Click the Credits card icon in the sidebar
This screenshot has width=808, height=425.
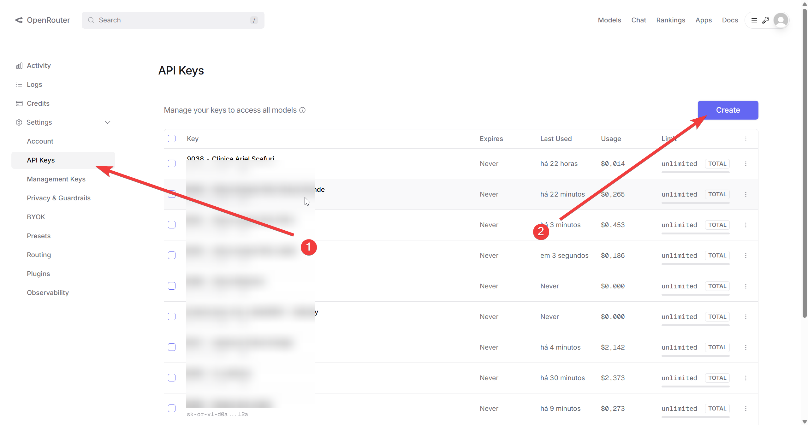tap(19, 103)
